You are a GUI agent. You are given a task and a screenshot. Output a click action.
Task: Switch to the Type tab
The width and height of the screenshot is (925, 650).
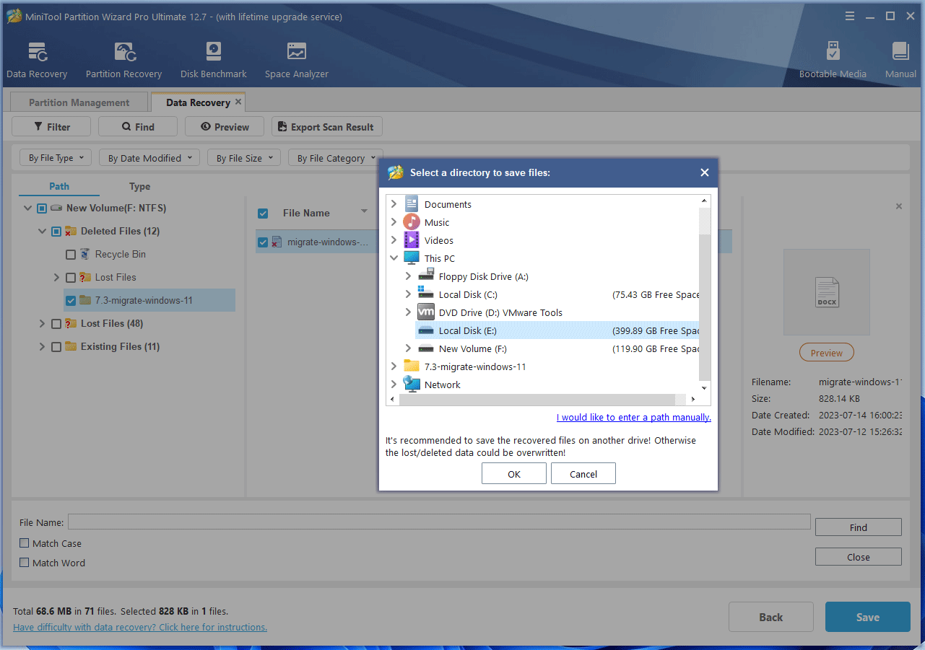pos(140,186)
